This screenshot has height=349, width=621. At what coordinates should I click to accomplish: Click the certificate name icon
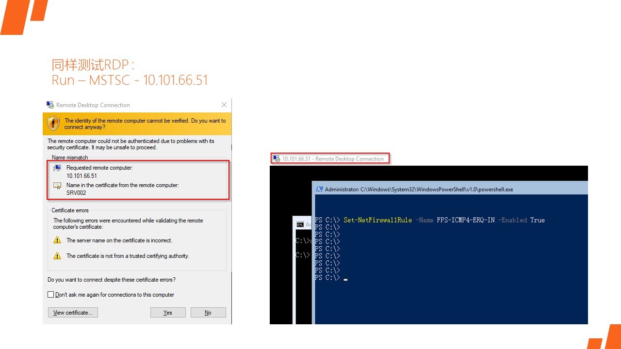(57, 186)
